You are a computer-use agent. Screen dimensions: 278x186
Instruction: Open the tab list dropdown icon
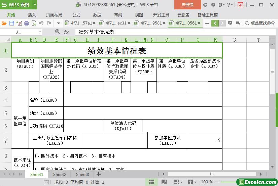pos(238,23)
